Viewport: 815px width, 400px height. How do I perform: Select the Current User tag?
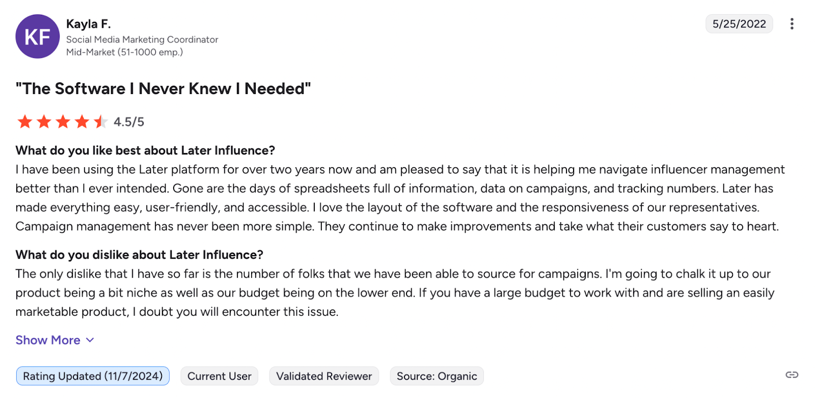click(x=220, y=376)
